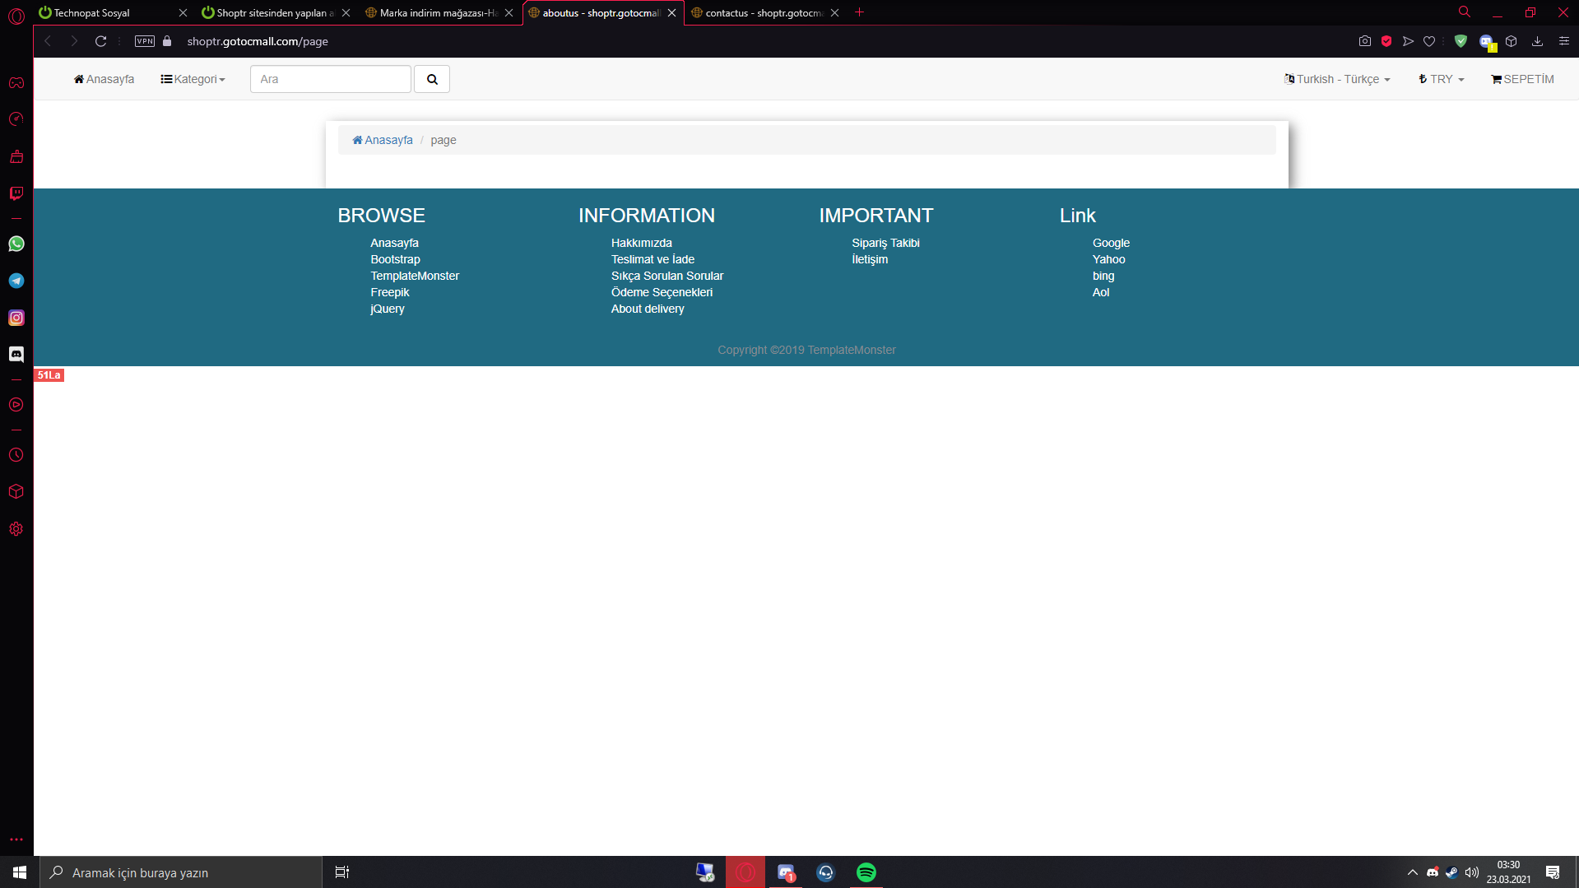This screenshot has height=888, width=1579.
Task: Switch to contactus tab
Action: pos(764,12)
